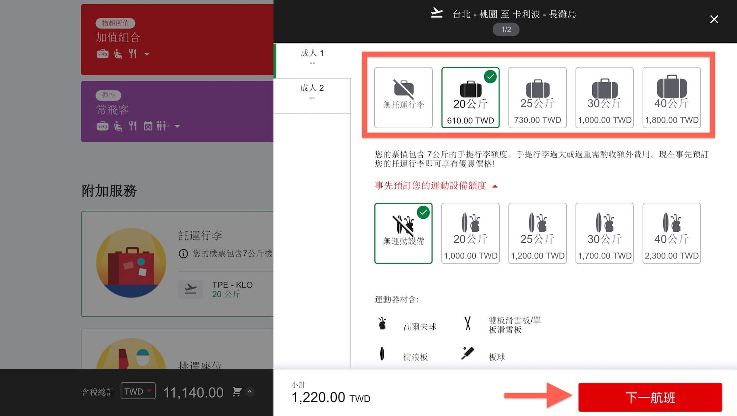Click the shopping cart icon in total bar
This screenshot has height=416, width=737.
coord(237,392)
